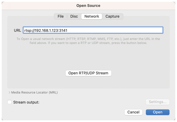Click the grayed-out Settings button
The height and width of the screenshot is (122, 177).
157,102
